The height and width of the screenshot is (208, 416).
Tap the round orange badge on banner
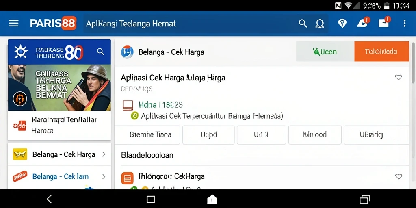point(20,99)
